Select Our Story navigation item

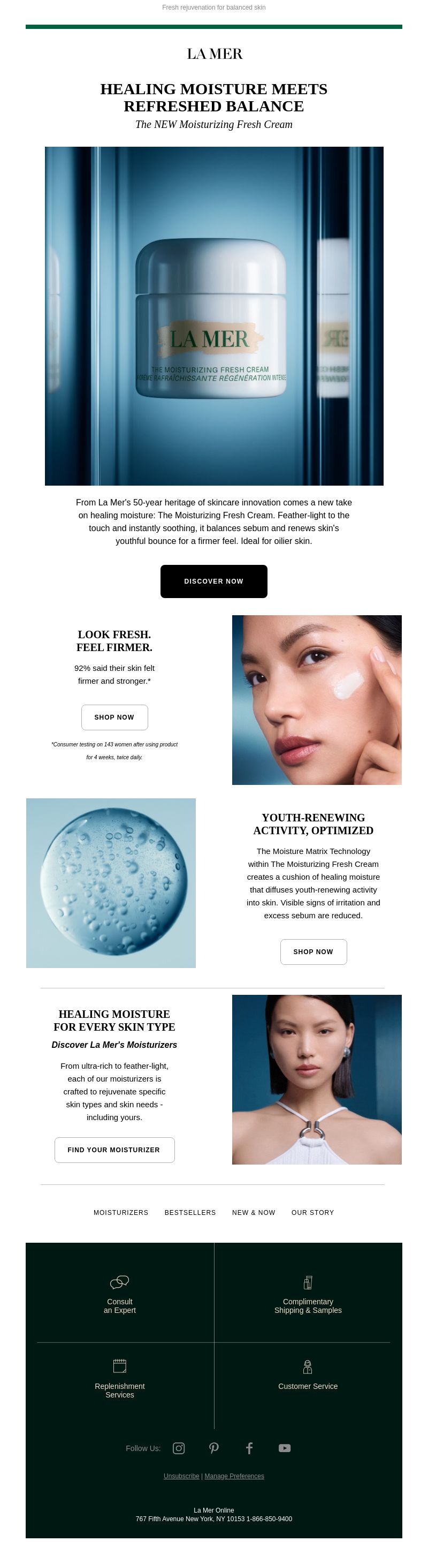pyautogui.click(x=312, y=1212)
